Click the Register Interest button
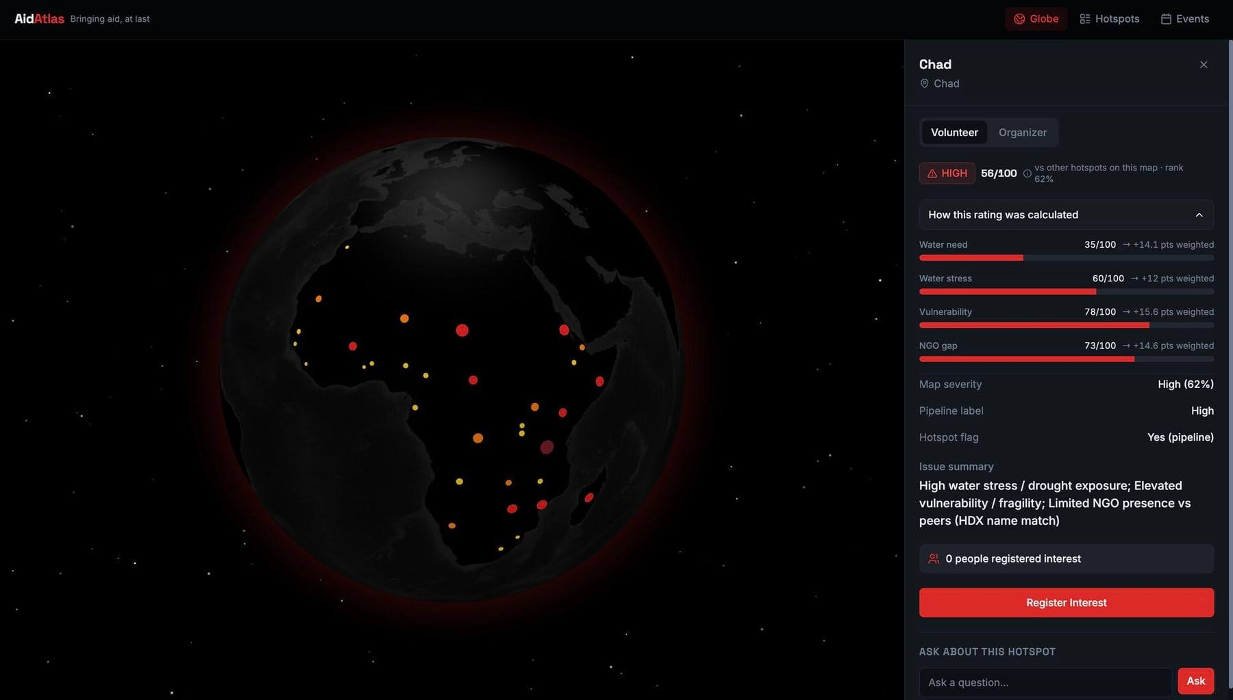1233x700 pixels. 1066,603
